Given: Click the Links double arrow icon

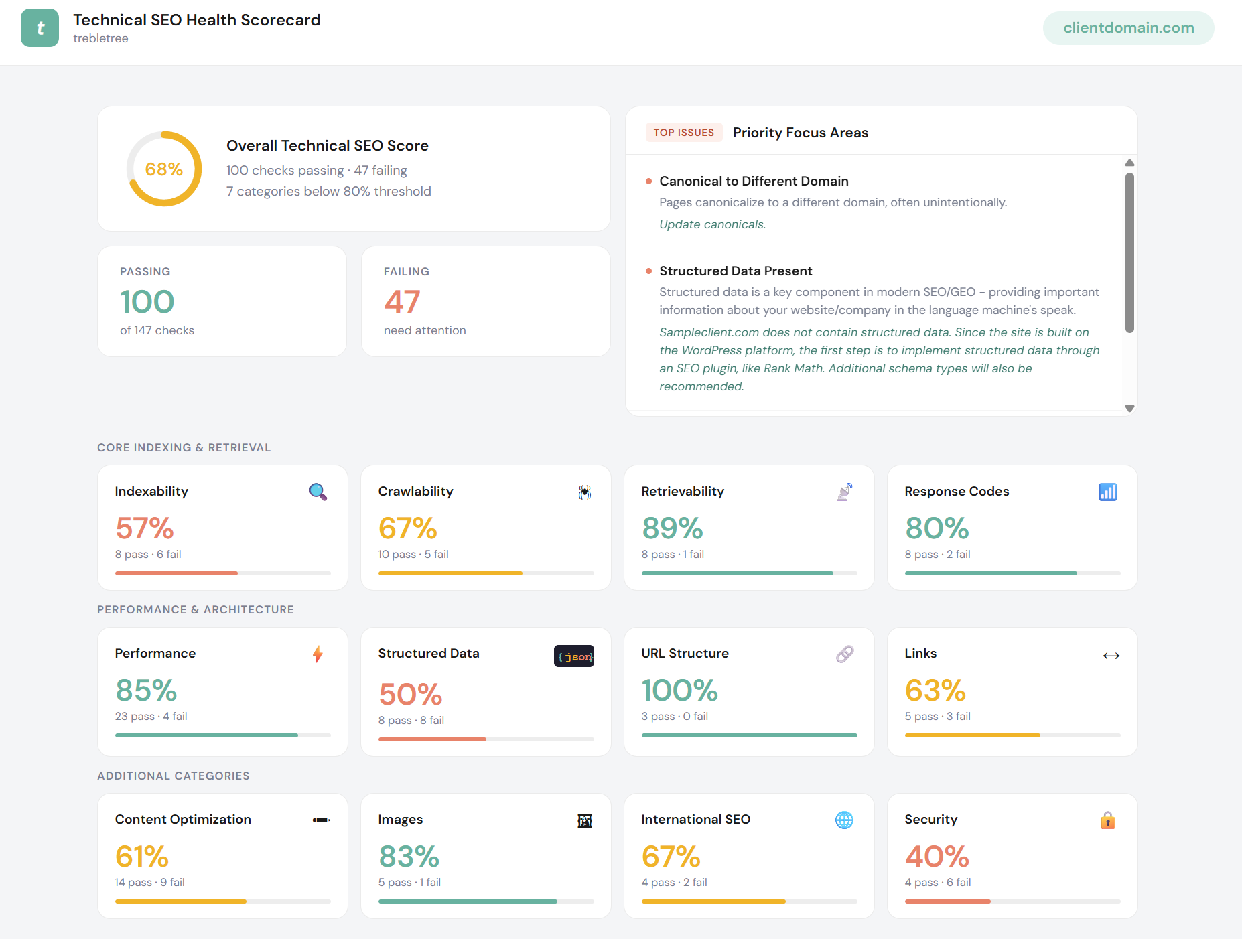Looking at the screenshot, I should pyautogui.click(x=1111, y=656).
